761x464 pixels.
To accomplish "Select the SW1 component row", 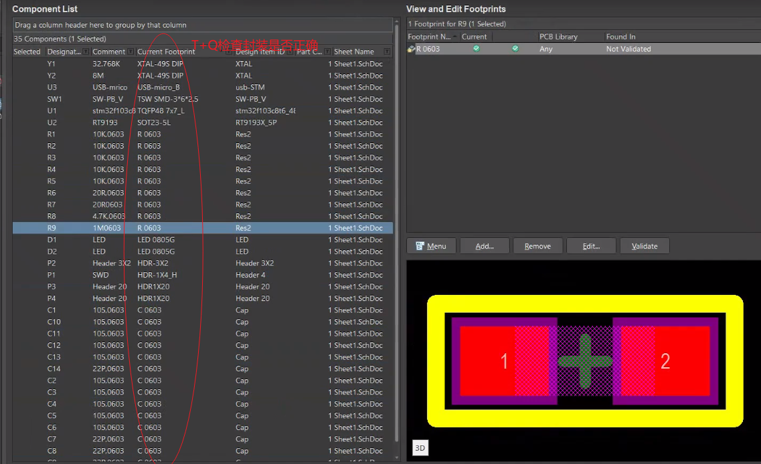I will tap(202, 99).
